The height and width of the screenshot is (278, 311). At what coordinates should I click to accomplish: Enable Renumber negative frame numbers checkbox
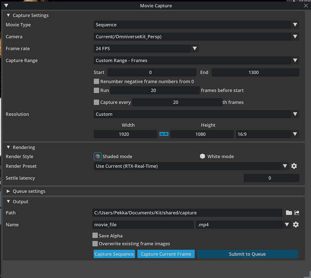97,82
